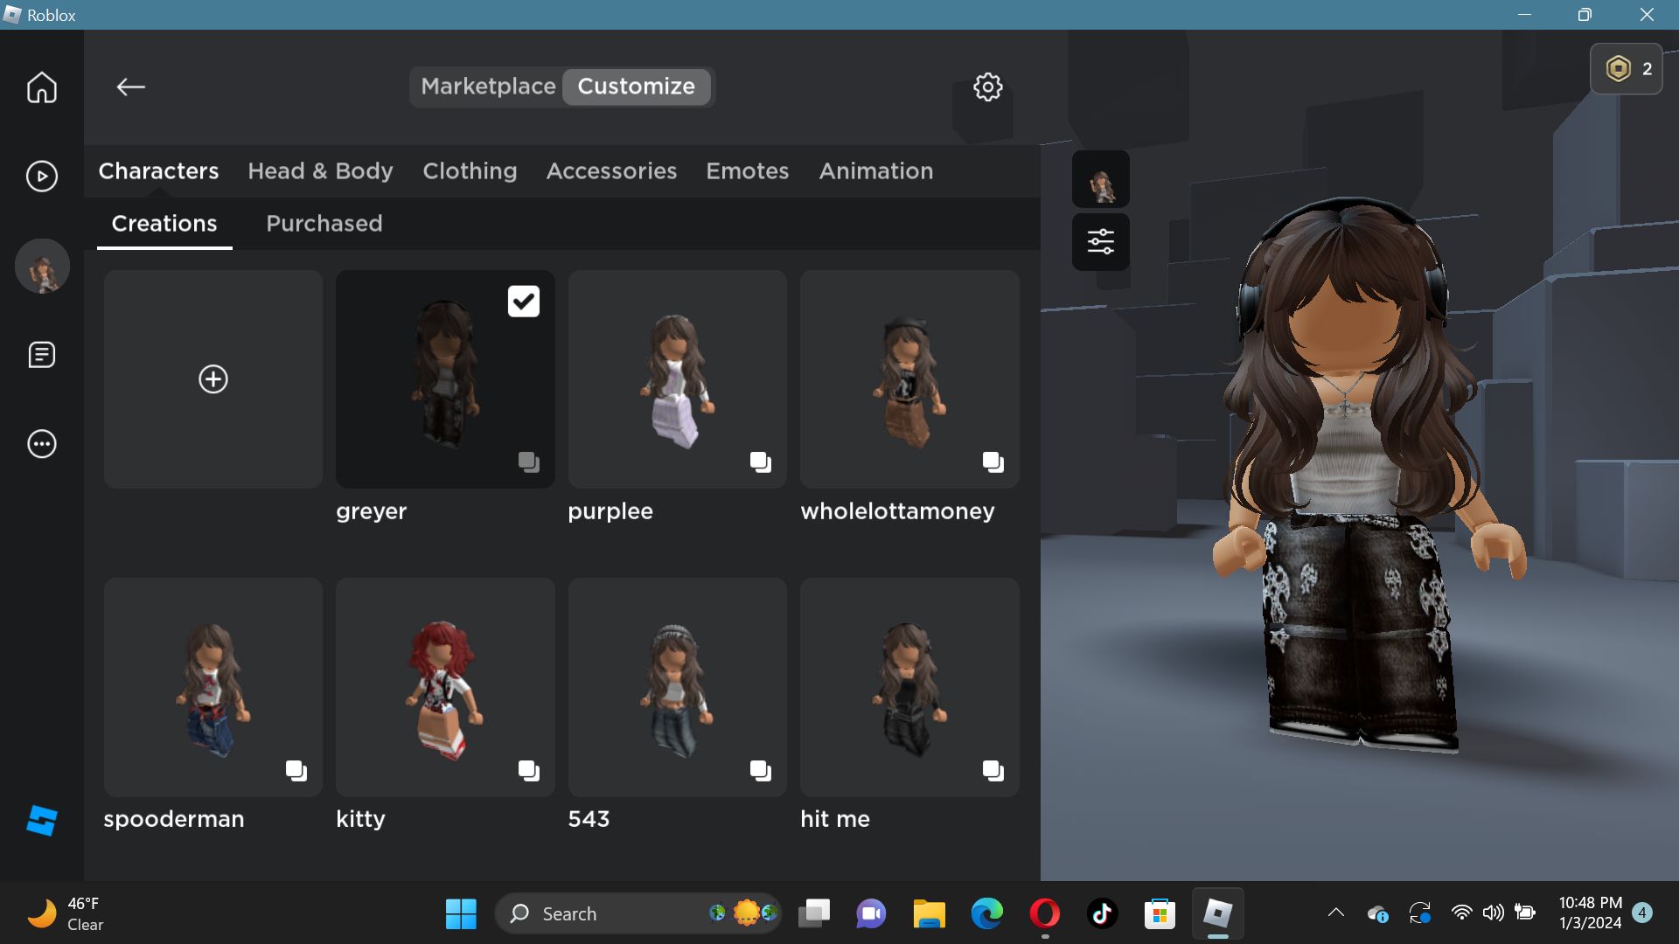Switch to Marketplace mode
Screen dimensions: 1679x944
488,87
